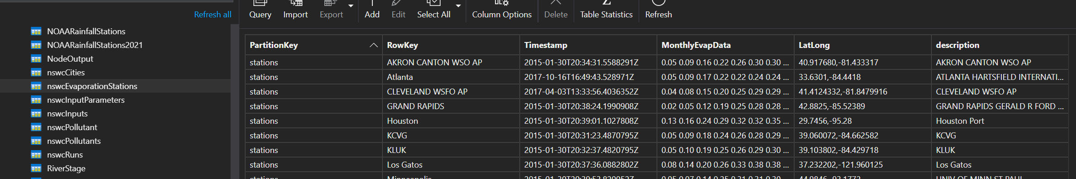Image resolution: width=1076 pixels, height=179 pixels.
Task: Select the nswcCities table
Action: pos(66,73)
